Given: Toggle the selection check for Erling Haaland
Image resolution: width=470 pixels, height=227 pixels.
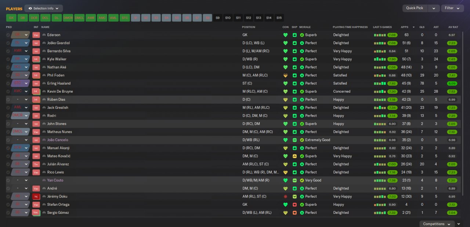Looking at the screenshot, I should (8, 83).
